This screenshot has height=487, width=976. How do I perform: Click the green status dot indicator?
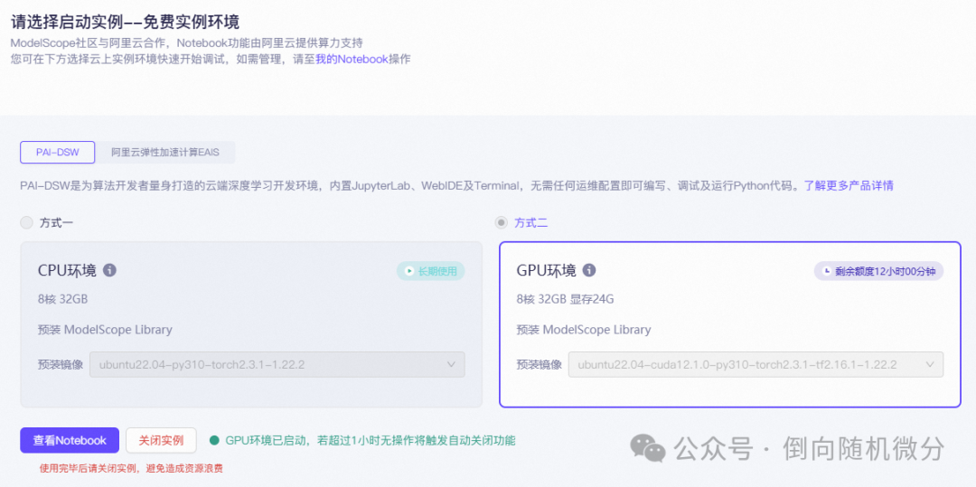coord(215,440)
